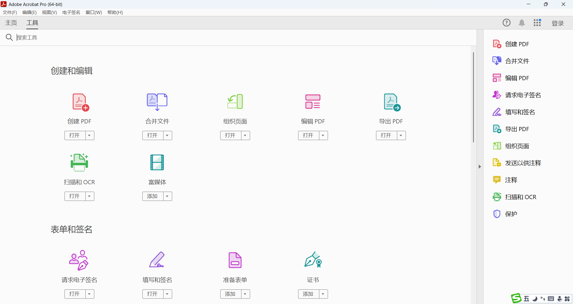
Task: Click the Rich Media (富媒体) film icon
Action: click(157, 162)
